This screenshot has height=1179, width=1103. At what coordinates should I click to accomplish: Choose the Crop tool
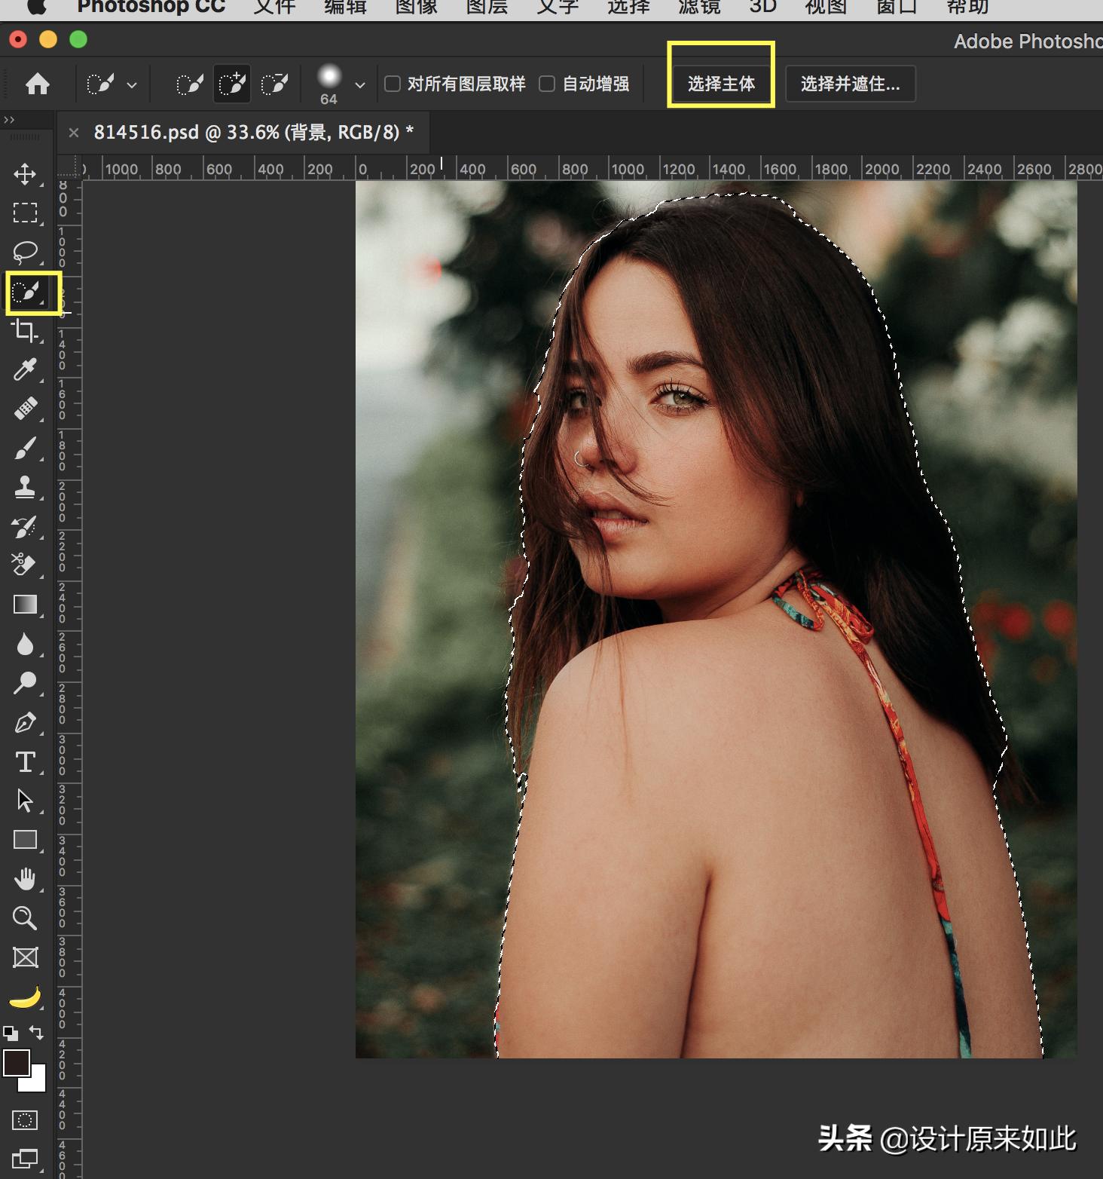25,330
